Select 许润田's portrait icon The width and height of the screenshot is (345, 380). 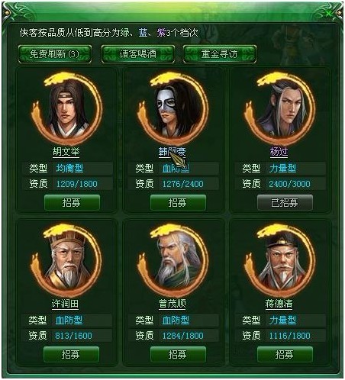click(x=66, y=261)
